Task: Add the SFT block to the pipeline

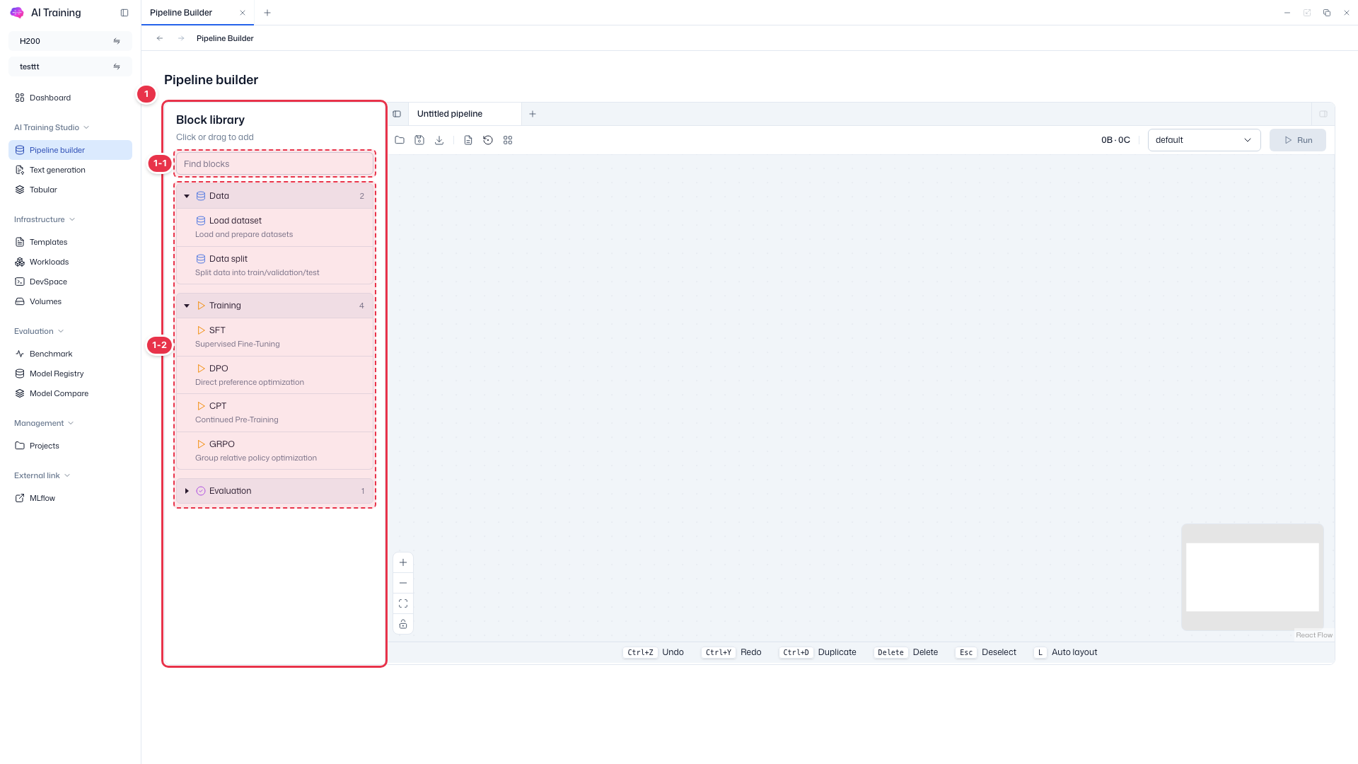Action: (274, 337)
